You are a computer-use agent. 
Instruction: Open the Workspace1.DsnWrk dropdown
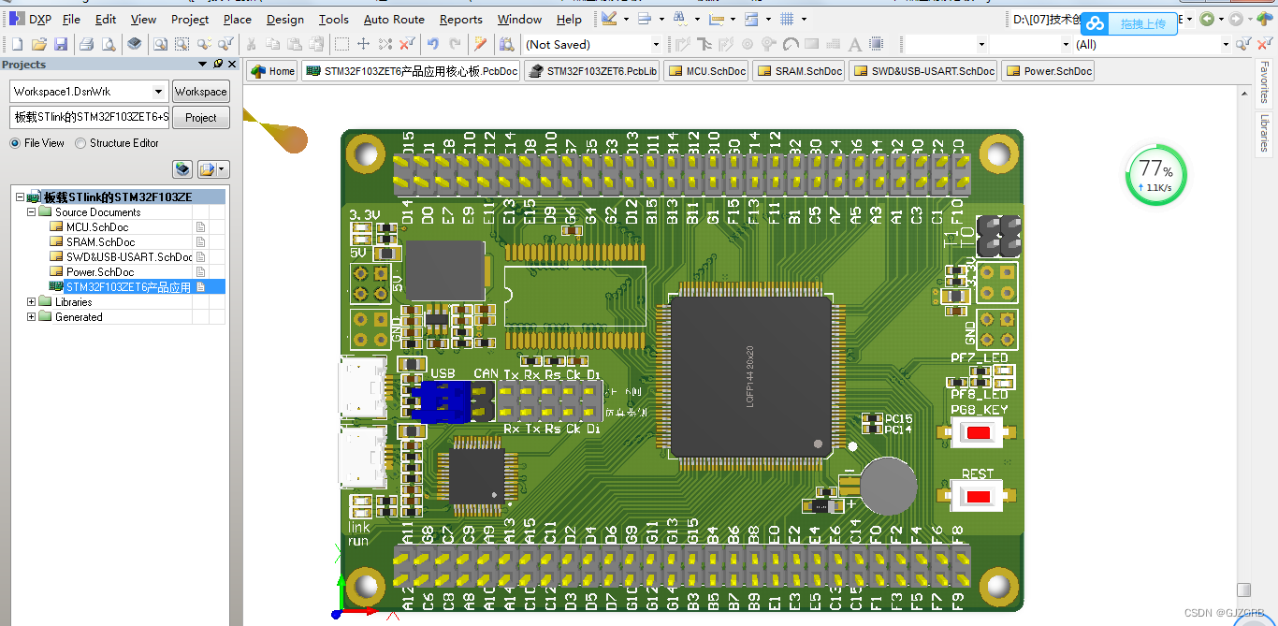(159, 91)
